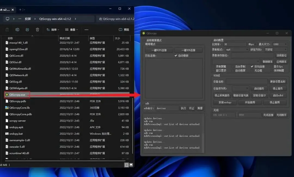
Task: Click the address bar ellipsis for hidden folders
Action: tap(20, 19)
